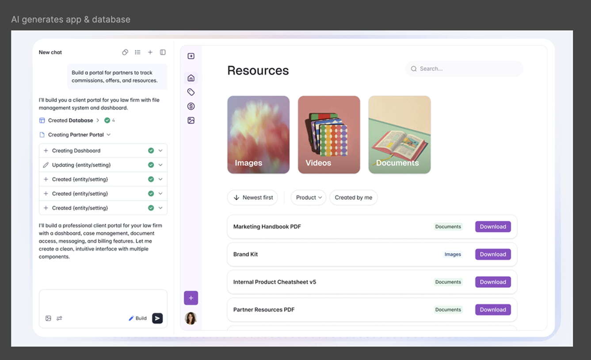The image size is (591, 360).
Task: Open the Videos resource card
Action: [329, 134]
